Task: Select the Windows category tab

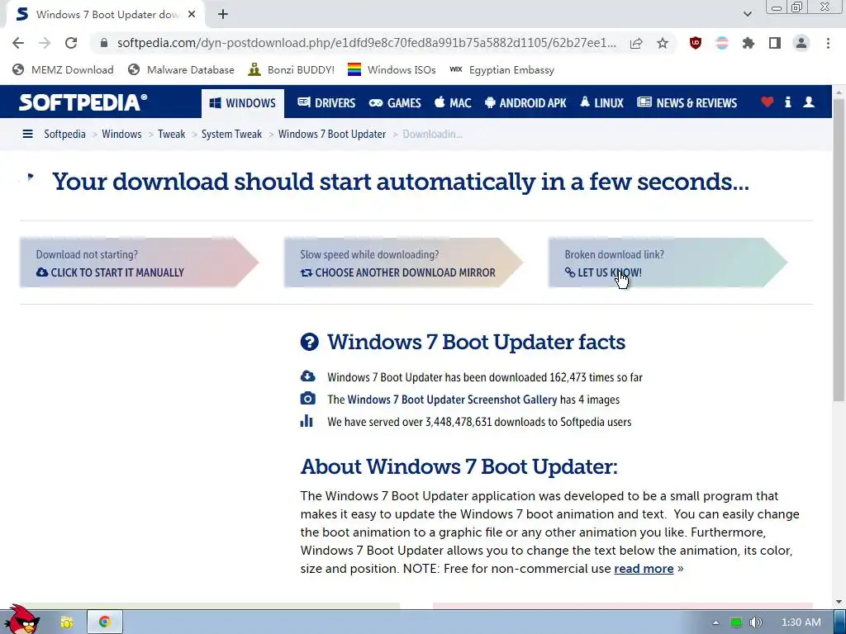Action: (x=243, y=103)
